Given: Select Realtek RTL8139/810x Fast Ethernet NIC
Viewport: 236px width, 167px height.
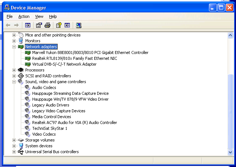Looking at the screenshot, I should 75,58.
